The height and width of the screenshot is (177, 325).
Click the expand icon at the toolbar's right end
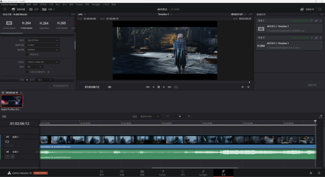320,9
